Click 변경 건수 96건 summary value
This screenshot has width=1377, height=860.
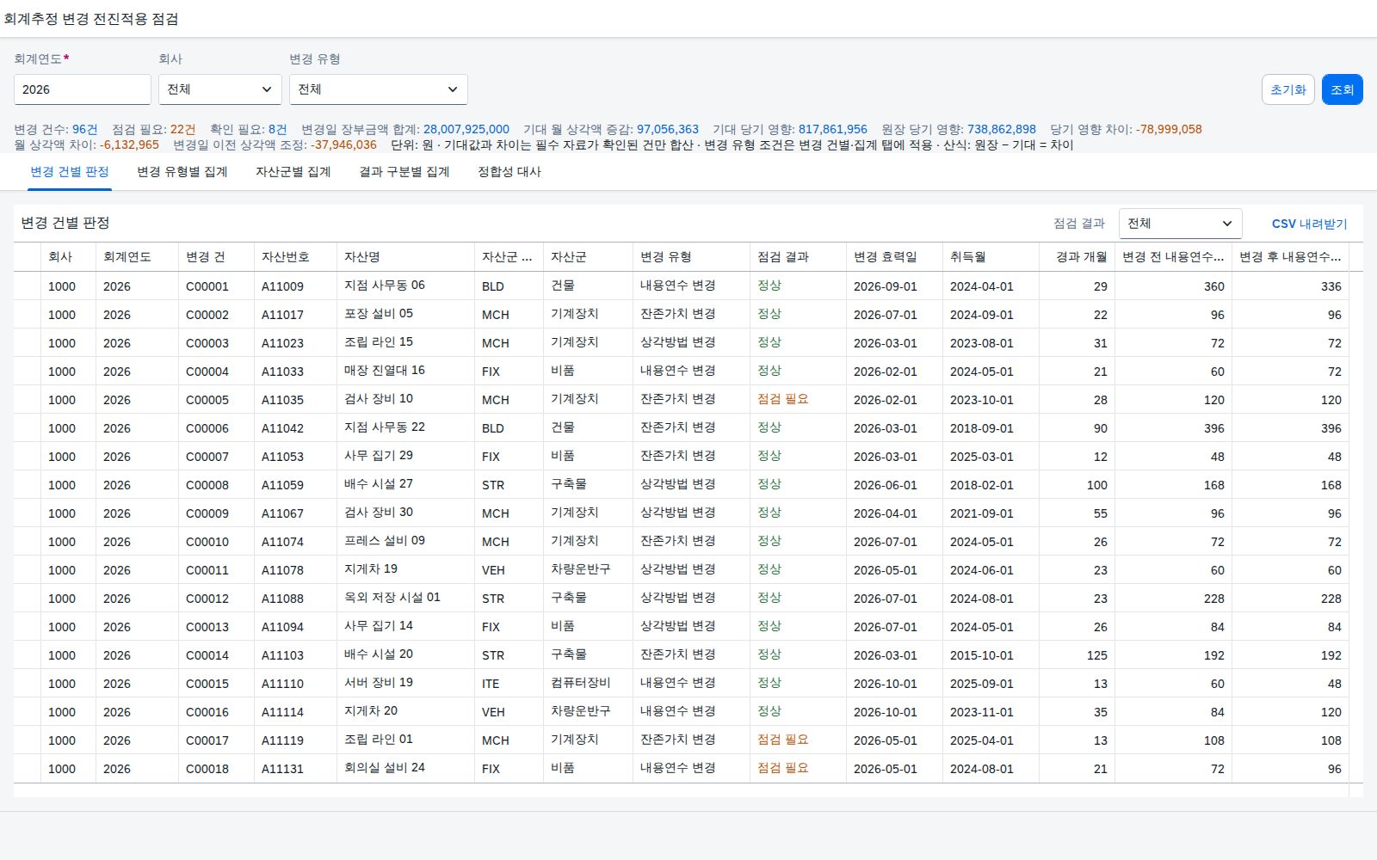pyautogui.click(x=85, y=130)
